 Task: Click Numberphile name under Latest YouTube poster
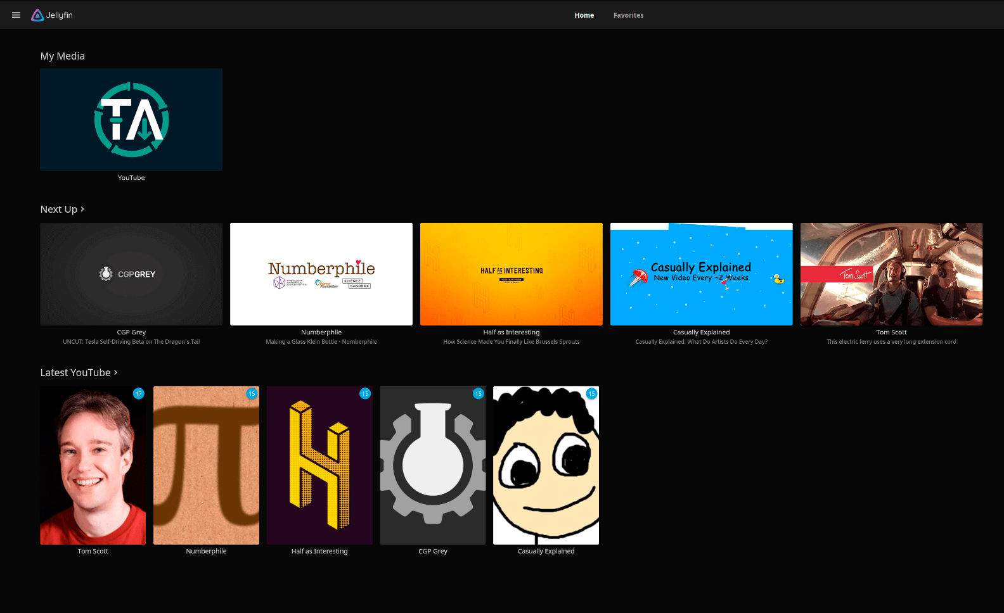tap(206, 552)
